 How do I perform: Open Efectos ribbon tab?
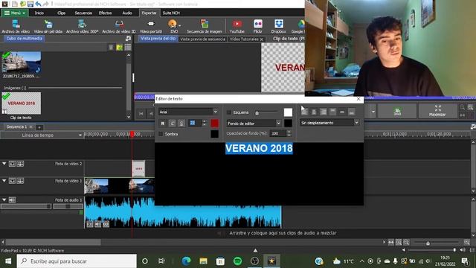pos(105,13)
